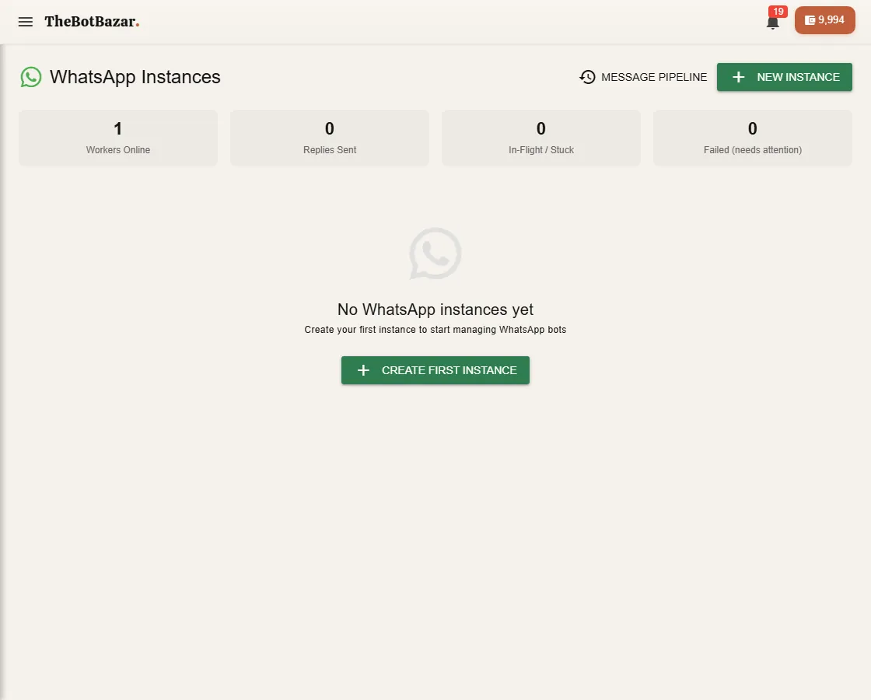Open the 9,994 credits wallet button
The width and height of the screenshot is (871, 700).
point(825,20)
